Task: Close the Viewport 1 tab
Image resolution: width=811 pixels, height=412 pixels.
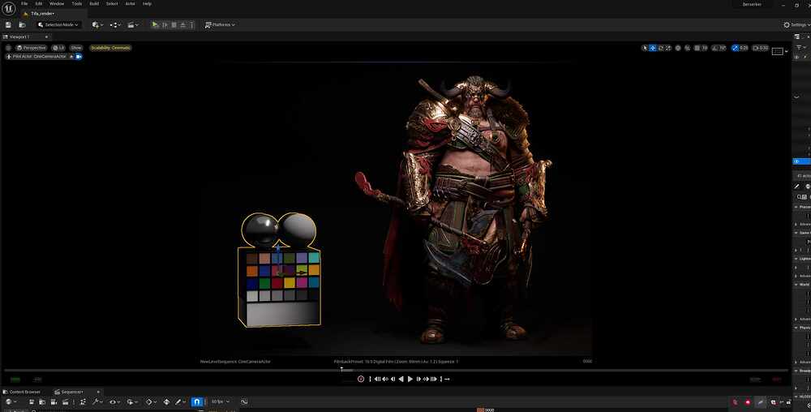Action: (x=46, y=36)
